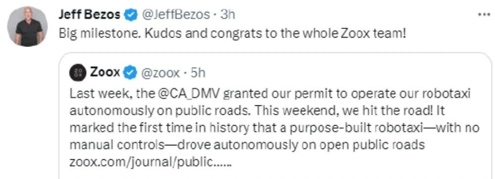495x179 pixels.
Task: Select the 'Big milestone. Kudos and congrats' tweet text
Action: [x=232, y=34]
